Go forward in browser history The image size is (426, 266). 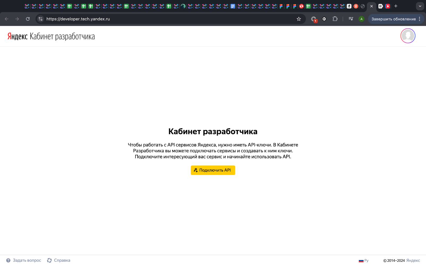click(17, 19)
